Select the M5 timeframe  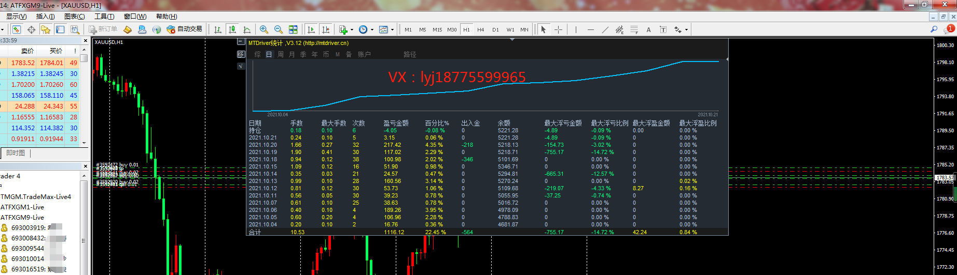(423, 29)
